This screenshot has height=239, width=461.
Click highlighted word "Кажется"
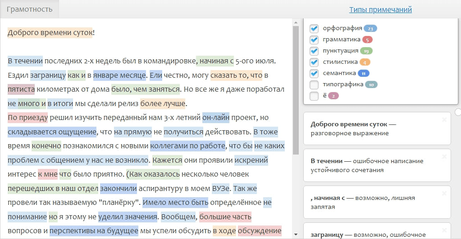[167, 160]
